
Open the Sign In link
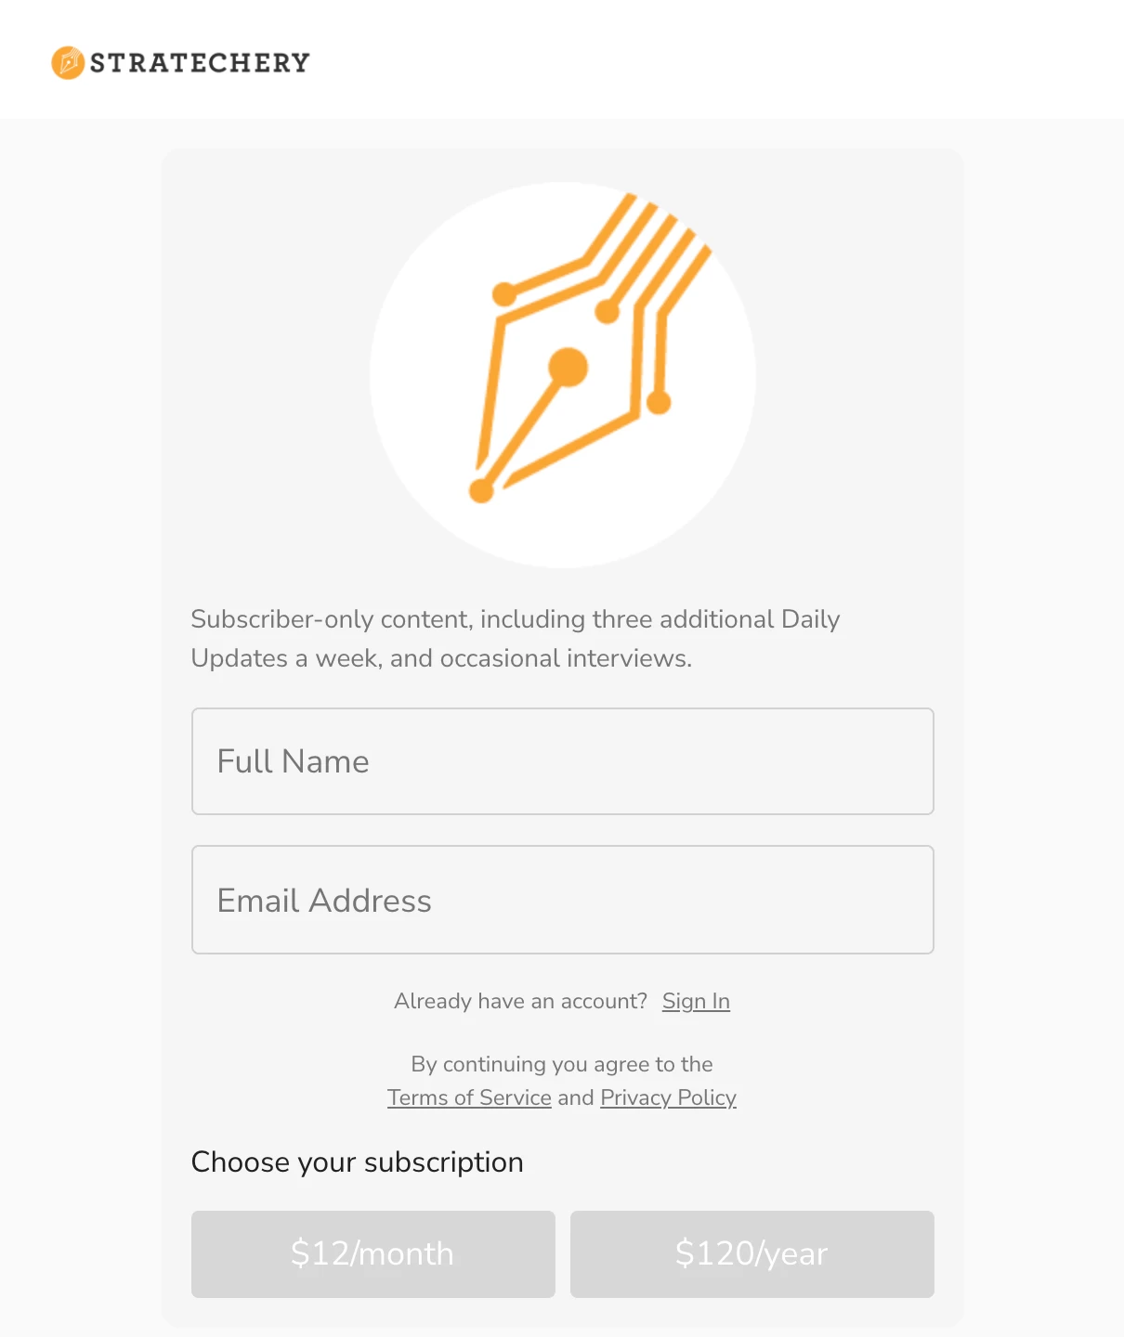[x=696, y=1001]
